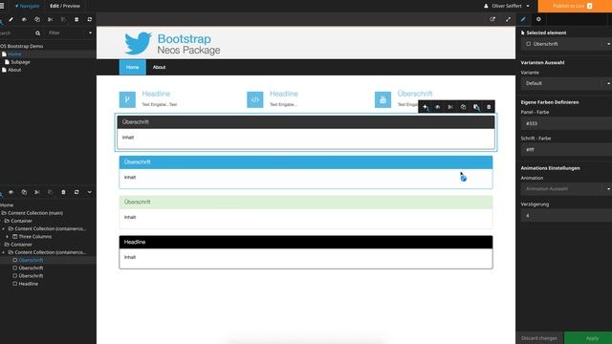This screenshot has width=612, height=344.
Task: Open the main hamburger menu
Action: pos(2,6)
